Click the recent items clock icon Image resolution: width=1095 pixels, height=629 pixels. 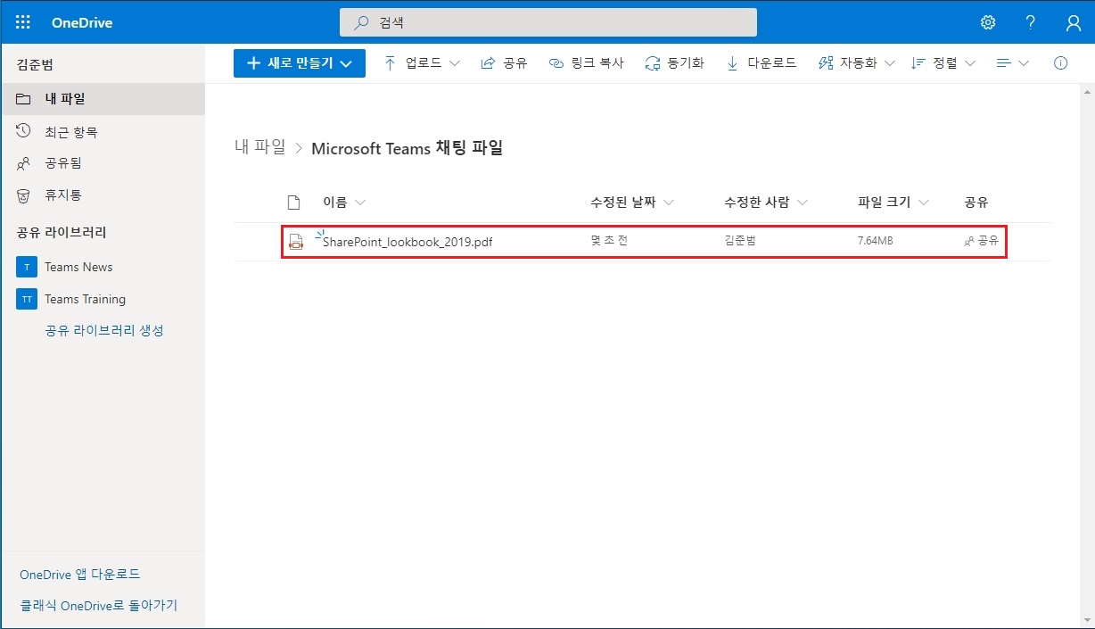24,132
